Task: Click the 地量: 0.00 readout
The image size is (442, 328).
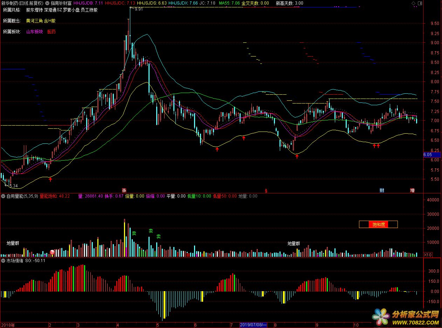Action: click(248, 196)
